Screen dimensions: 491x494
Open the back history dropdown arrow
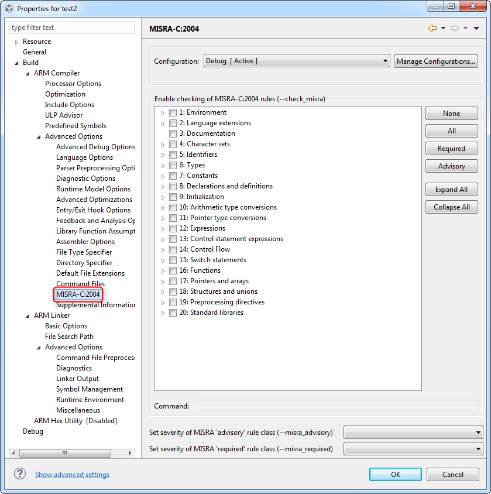443,28
